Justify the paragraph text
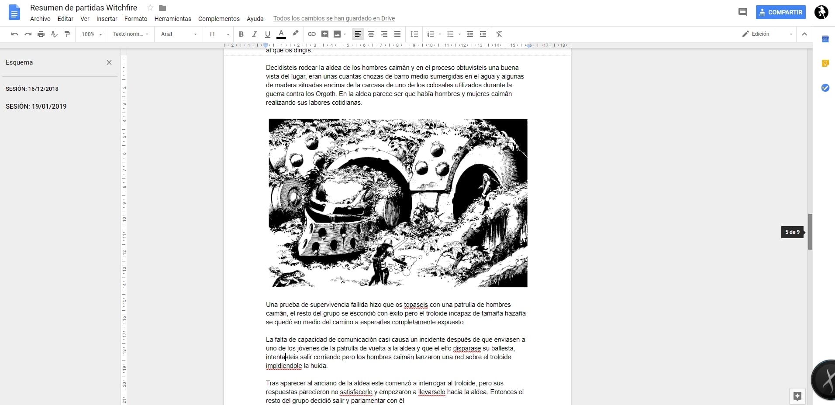Viewport: 835px width, 405px height. coord(397,34)
